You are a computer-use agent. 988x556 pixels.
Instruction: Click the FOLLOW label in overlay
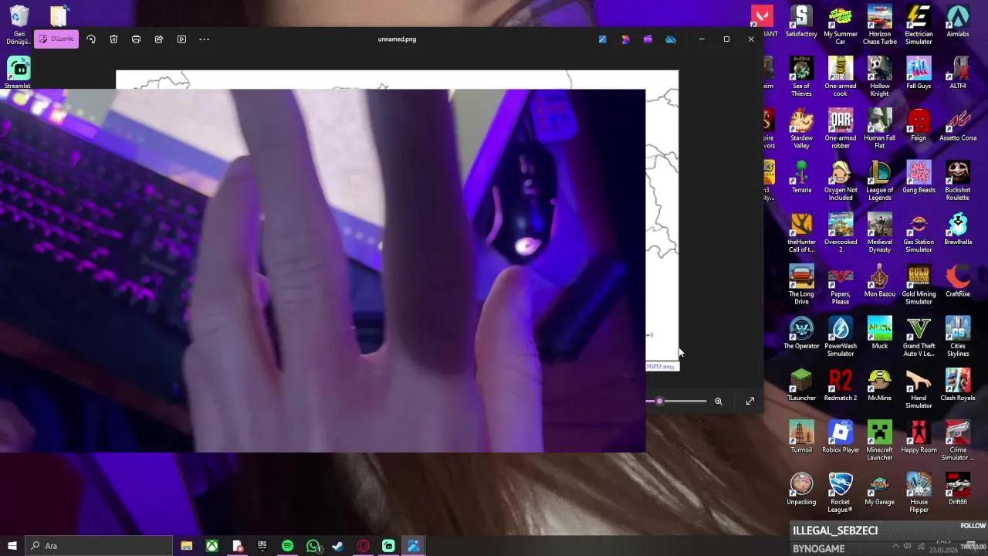[973, 526]
